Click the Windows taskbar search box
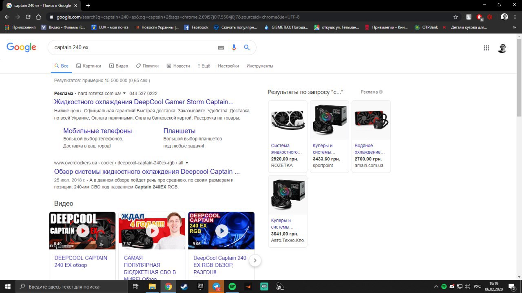Image resolution: width=522 pixels, height=293 pixels. pos(72,286)
